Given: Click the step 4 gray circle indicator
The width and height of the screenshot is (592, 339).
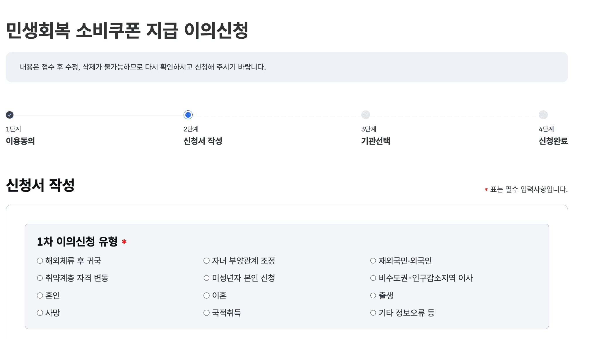Looking at the screenshot, I should tap(543, 115).
